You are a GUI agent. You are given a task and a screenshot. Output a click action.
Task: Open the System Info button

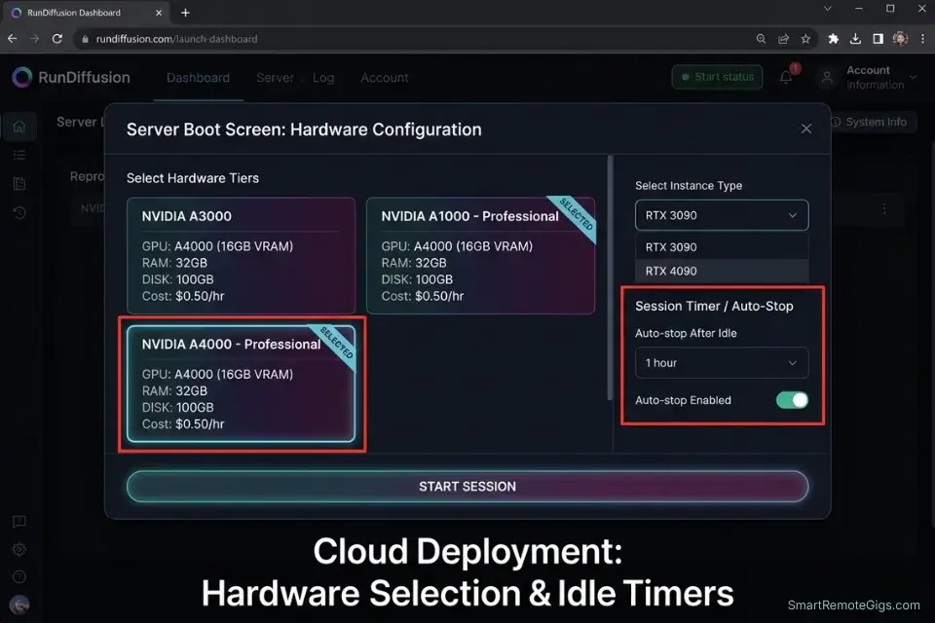point(869,122)
